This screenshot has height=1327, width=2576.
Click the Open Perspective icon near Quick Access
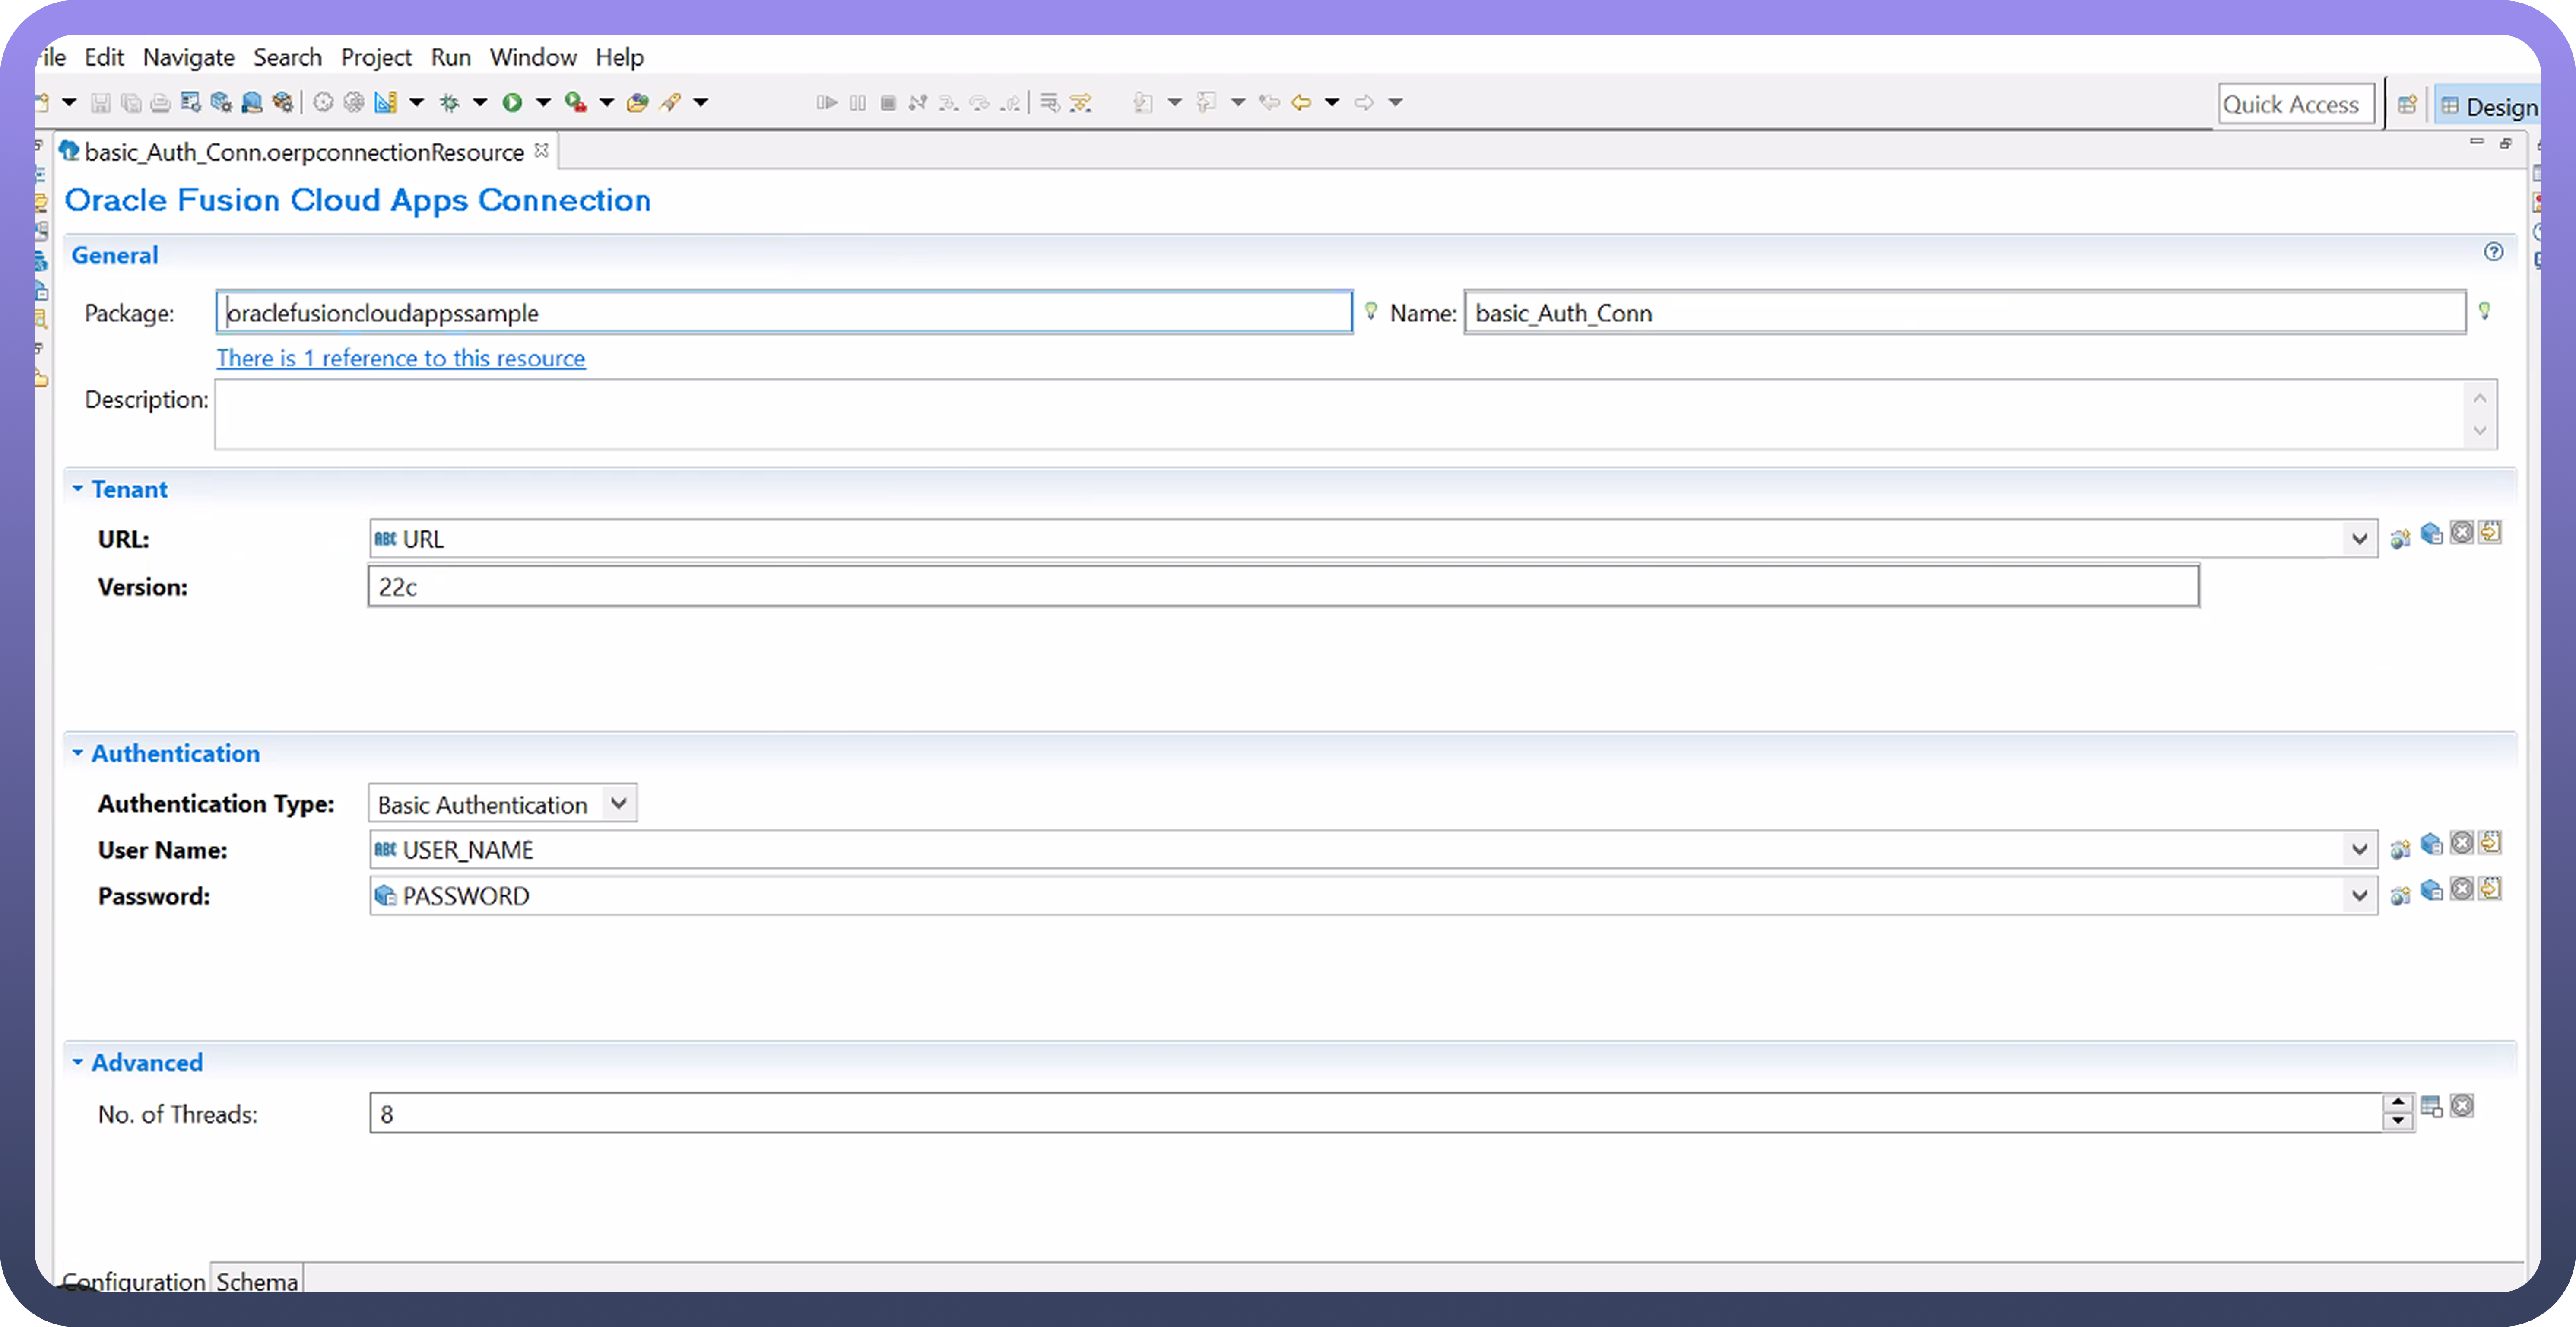(x=2407, y=104)
